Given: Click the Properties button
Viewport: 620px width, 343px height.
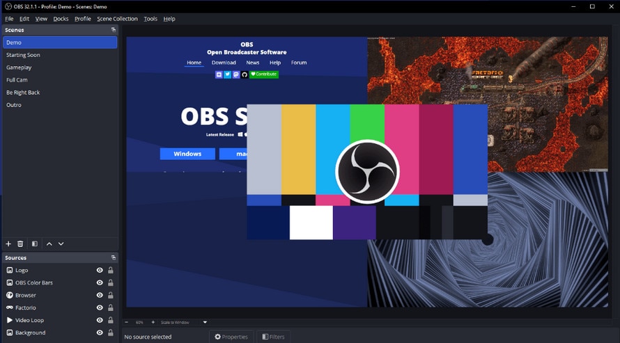Looking at the screenshot, I should [x=231, y=337].
